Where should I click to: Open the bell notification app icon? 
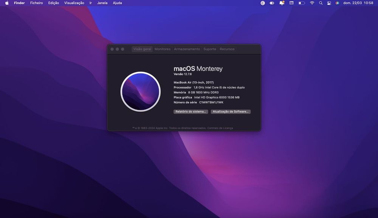282,3
